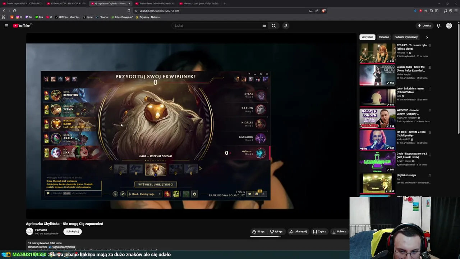Go back in browser history
This screenshot has width=460, height=259.
pos(4,11)
